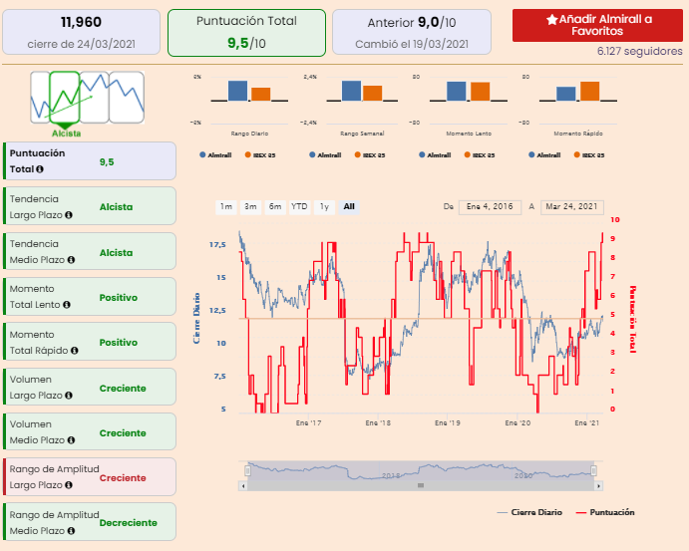
Task: Click info icon next to Momento Total Rápido
Action: pyautogui.click(x=74, y=351)
